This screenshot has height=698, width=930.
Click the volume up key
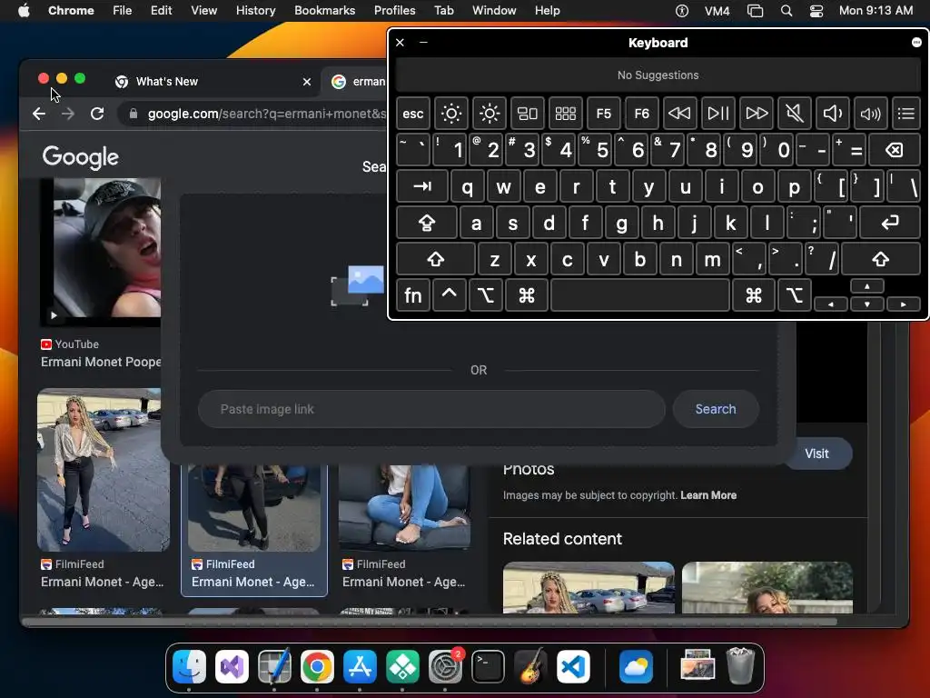point(870,114)
